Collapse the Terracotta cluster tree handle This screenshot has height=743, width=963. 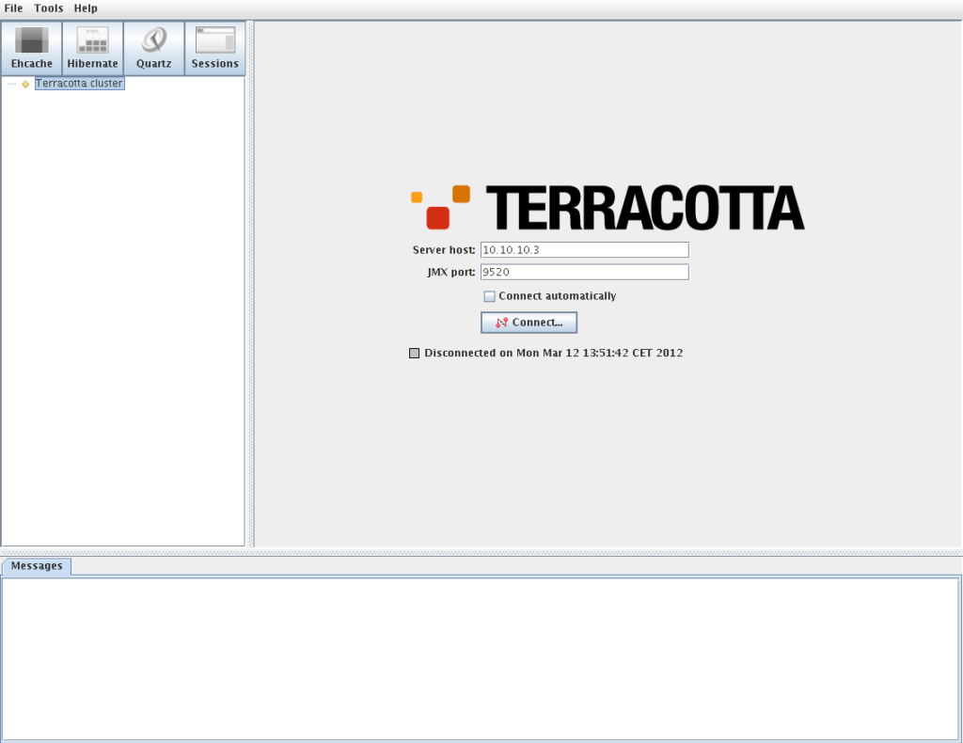coord(11,84)
